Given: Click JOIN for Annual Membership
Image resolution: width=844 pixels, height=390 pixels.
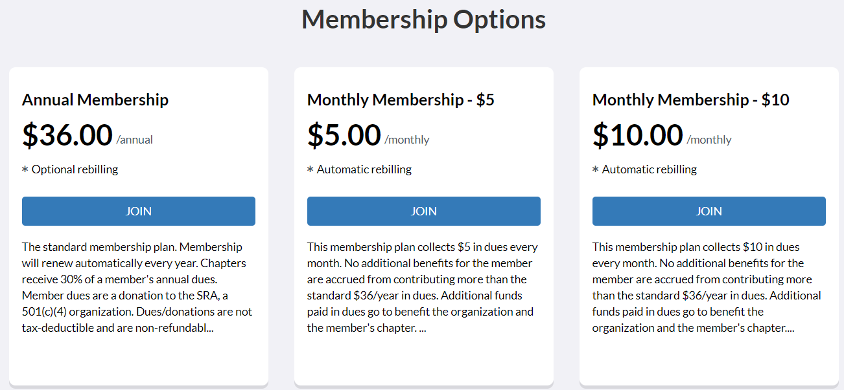Looking at the screenshot, I should click(139, 211).
